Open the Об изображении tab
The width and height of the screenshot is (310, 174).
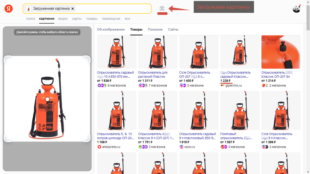click(111, 29)
